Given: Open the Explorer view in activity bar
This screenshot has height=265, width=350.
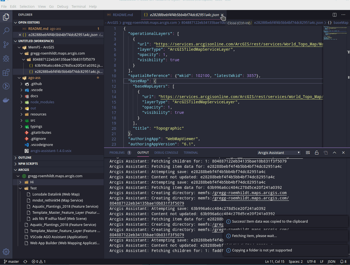Looking at the screenshot, I should [x=6, y=17].
